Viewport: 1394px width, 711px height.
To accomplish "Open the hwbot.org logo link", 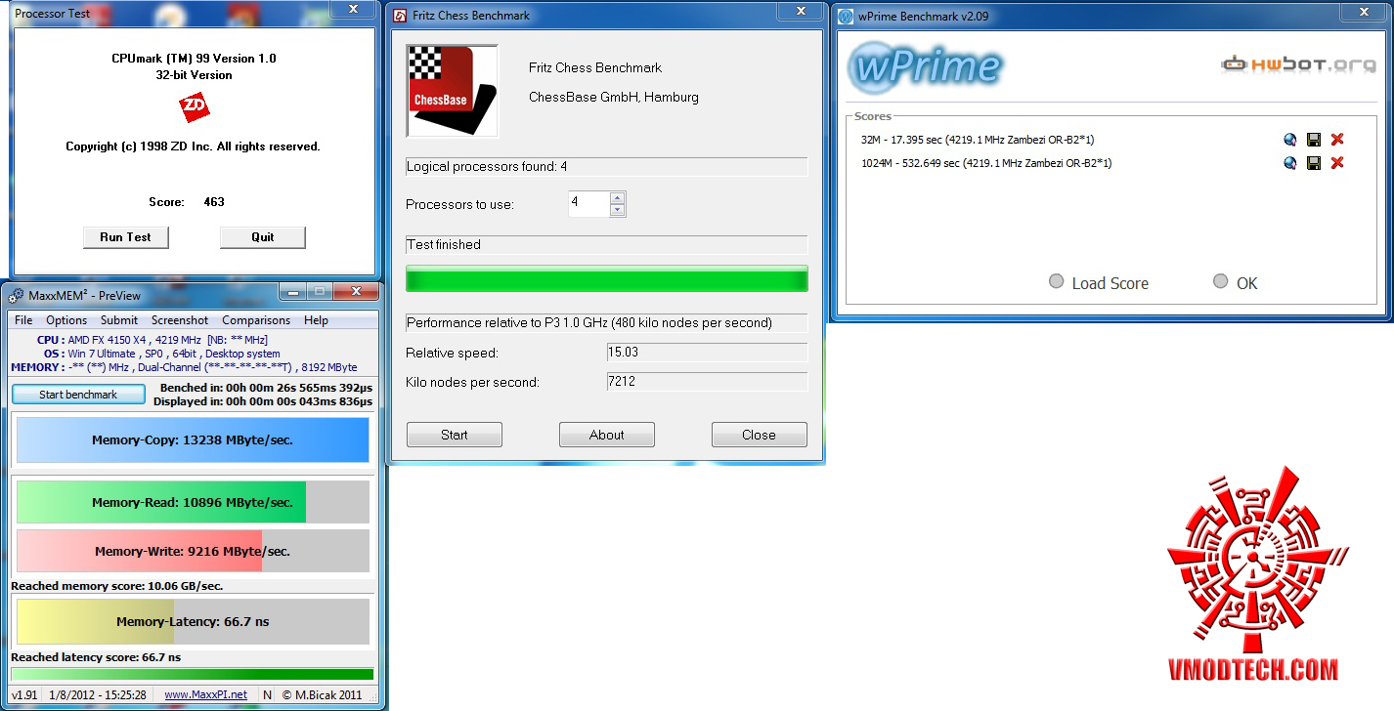I will pos(1298,64).
